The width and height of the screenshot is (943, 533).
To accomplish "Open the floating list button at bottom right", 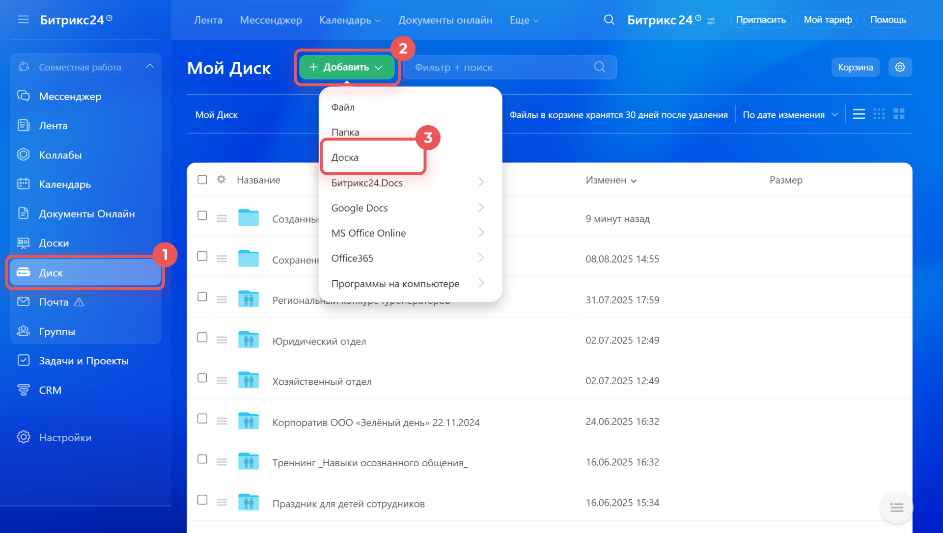I will click(896, 507).
